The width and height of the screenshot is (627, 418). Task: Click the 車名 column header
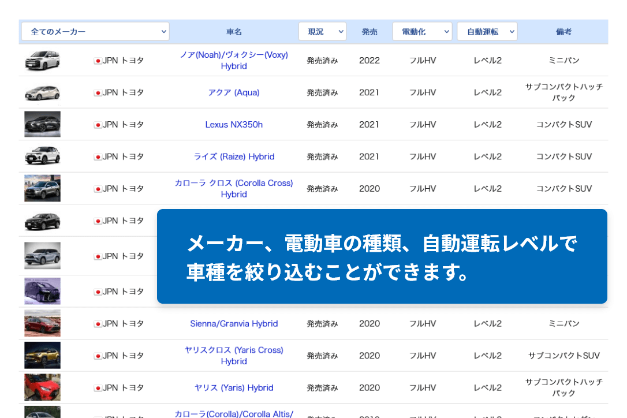[234, 32]
